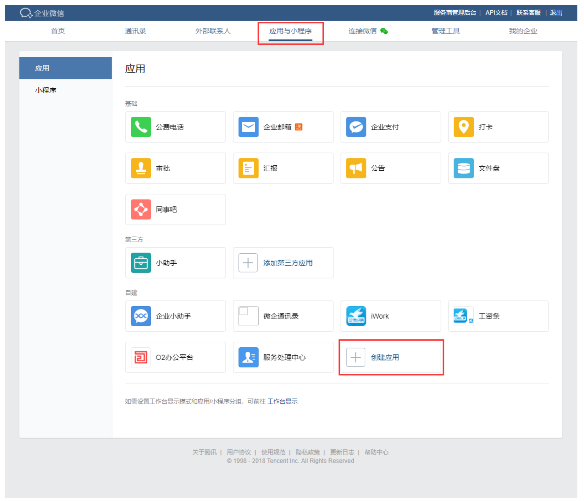Open the iWork app icon
The height and width of the screenshot is (501, 584).
click(x=356, y=316)
